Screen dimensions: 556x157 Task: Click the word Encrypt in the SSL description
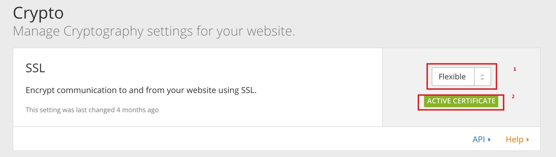point(40,90)
